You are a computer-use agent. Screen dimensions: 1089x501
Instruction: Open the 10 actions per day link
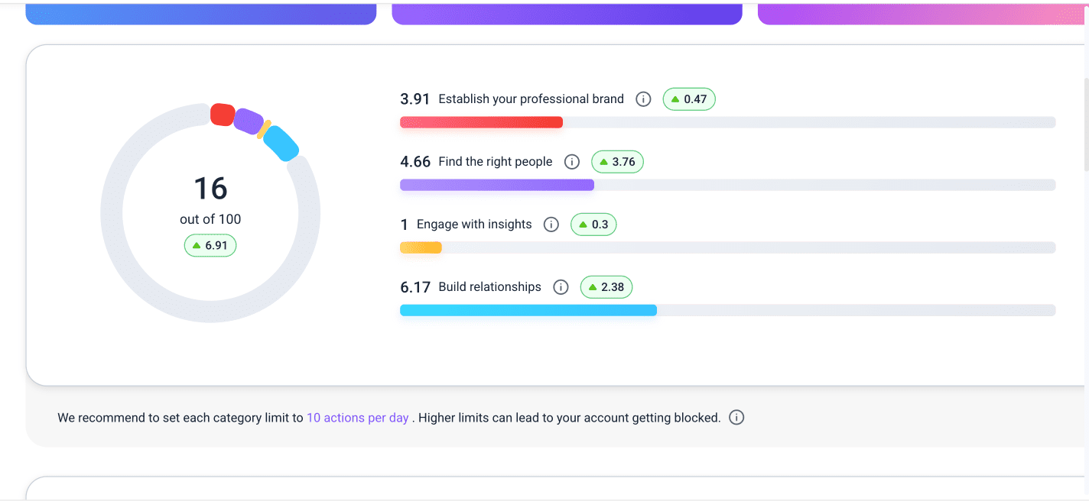357,418
